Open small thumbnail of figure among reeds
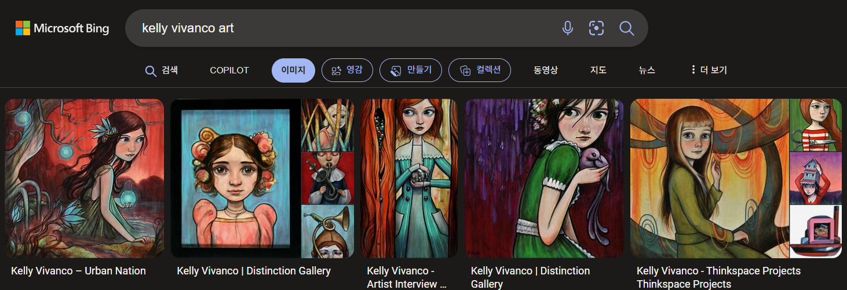The width and height of the screenshot is (847, 290). 328,125
